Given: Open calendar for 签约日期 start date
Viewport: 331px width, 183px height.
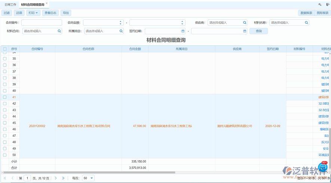Looking at the screenshot, I should click(183, 31).
